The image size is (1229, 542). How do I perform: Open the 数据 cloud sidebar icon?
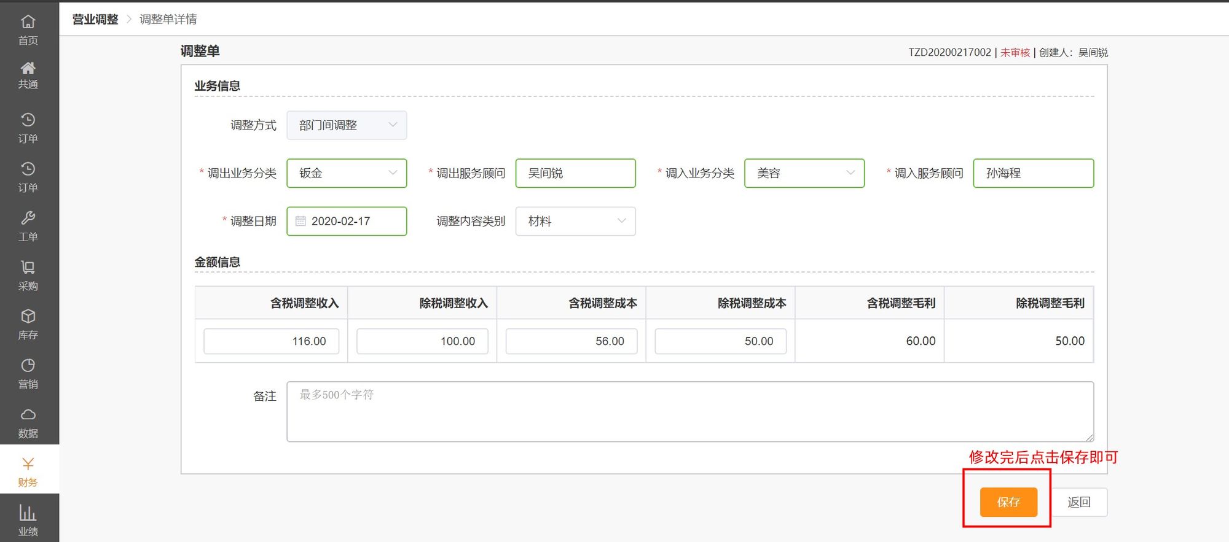click(28, 422)
